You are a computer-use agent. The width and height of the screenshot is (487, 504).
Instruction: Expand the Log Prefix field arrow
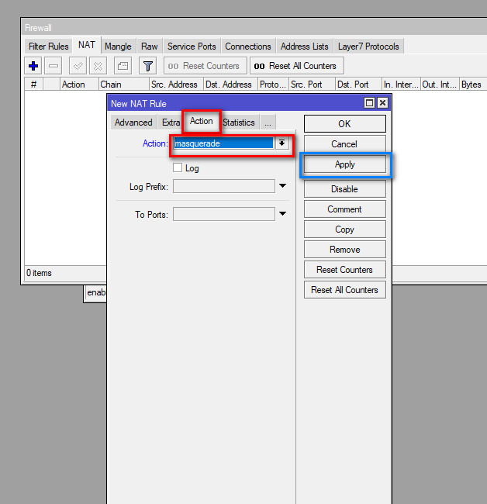coord(283,186)
